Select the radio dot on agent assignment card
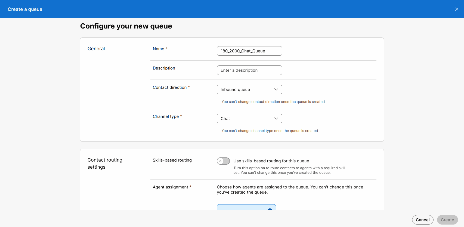This screenshot has height=227, width=464. [x=270, y=209]
